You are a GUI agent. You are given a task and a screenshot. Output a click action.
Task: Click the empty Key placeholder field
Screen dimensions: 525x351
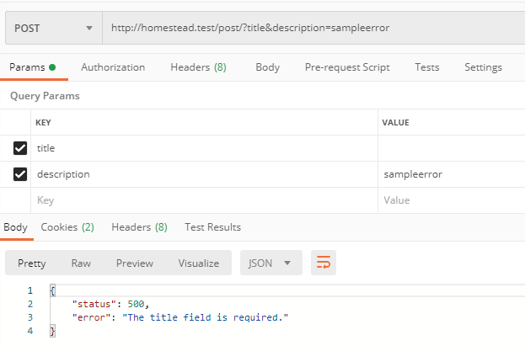tap(202, 200)
